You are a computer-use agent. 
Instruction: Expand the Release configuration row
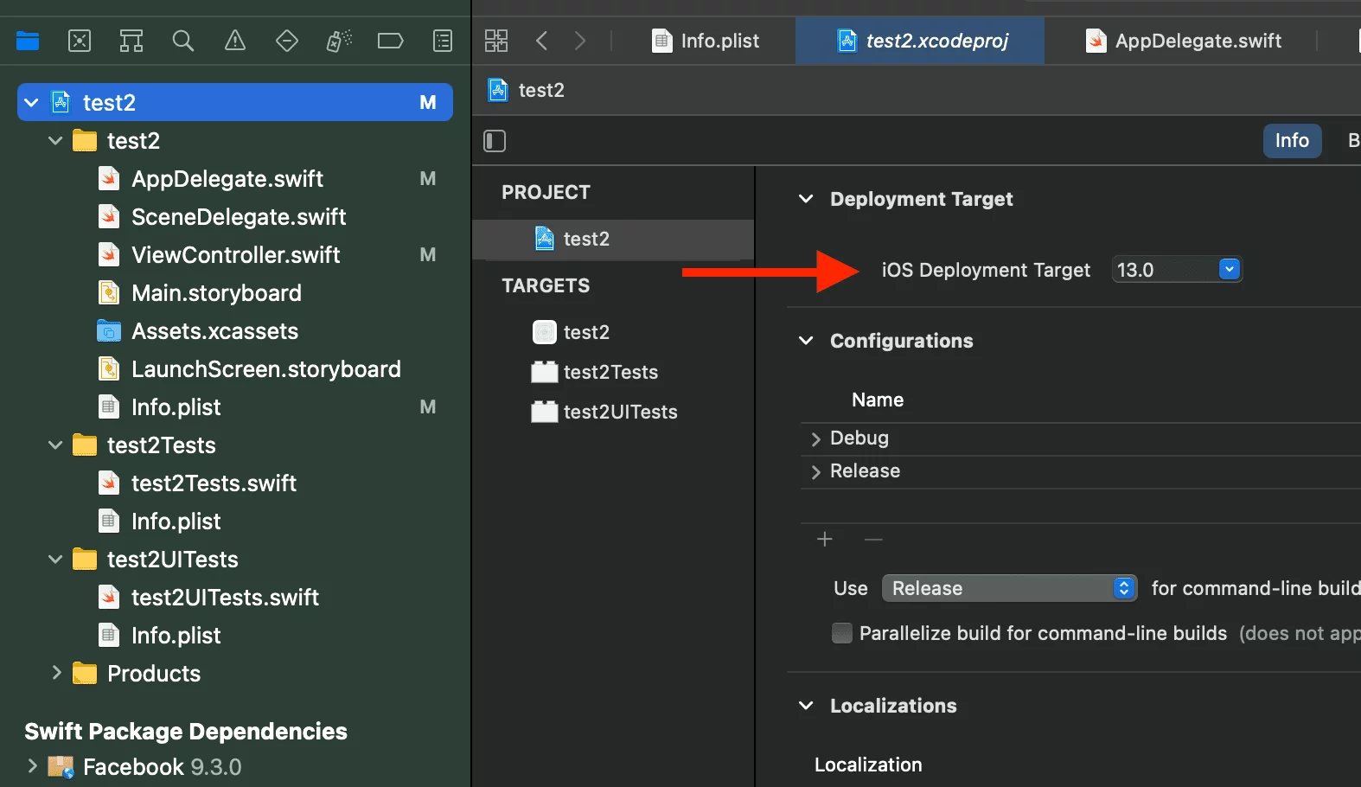tap(815, 471)
